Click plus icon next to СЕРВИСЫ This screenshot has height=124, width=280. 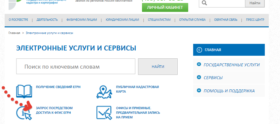pyautogui.click(x=199, y=77)
